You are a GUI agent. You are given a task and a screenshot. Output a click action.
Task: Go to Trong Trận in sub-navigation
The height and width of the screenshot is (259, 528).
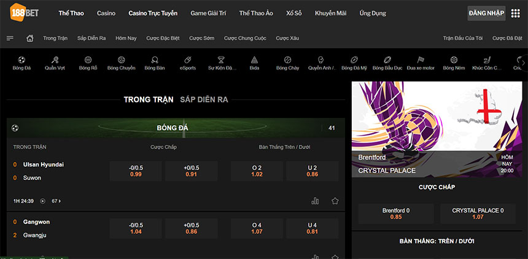click(55, 38)
